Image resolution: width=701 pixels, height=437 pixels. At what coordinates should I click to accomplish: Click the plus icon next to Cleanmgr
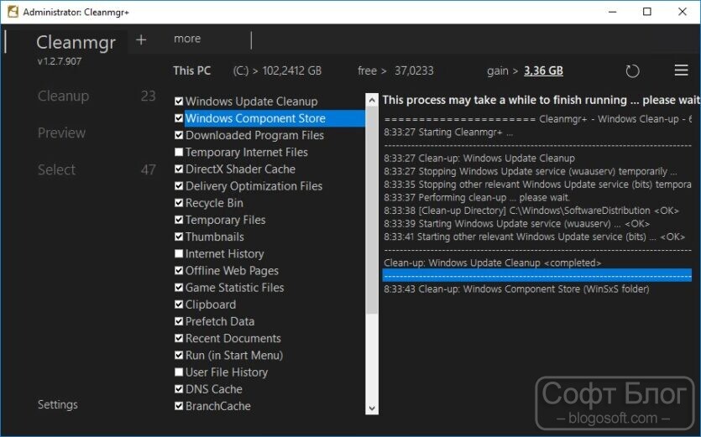pos(141,39)
